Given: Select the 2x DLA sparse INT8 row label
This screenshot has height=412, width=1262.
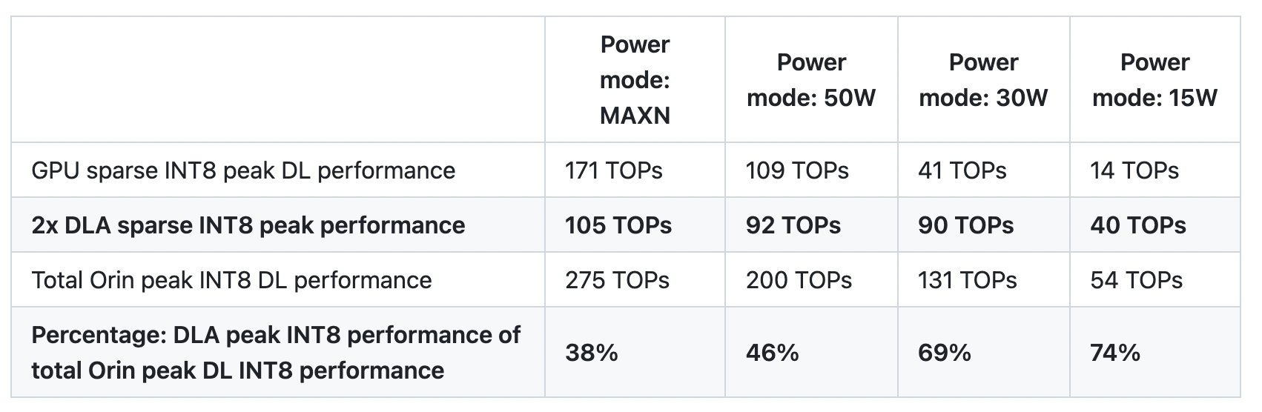Looking at the screenshot, I should (248, 225).
